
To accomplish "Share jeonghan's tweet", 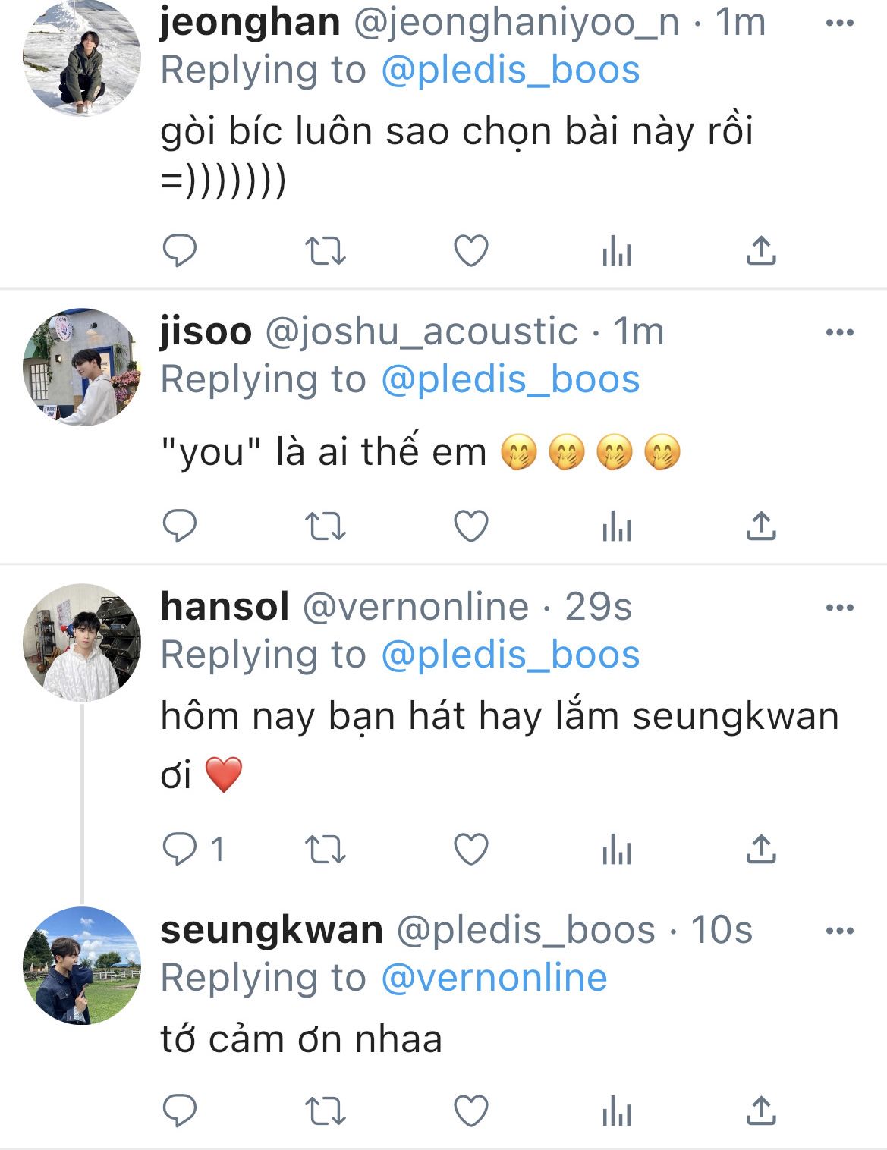I will [760, 250].
